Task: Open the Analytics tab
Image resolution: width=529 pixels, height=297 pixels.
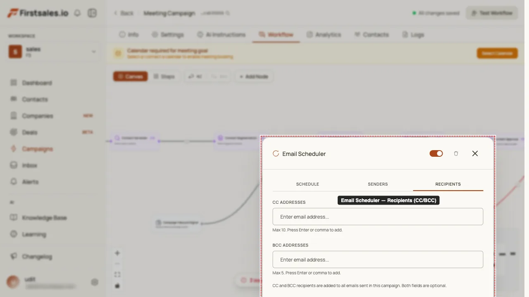Action: [324, 35]
